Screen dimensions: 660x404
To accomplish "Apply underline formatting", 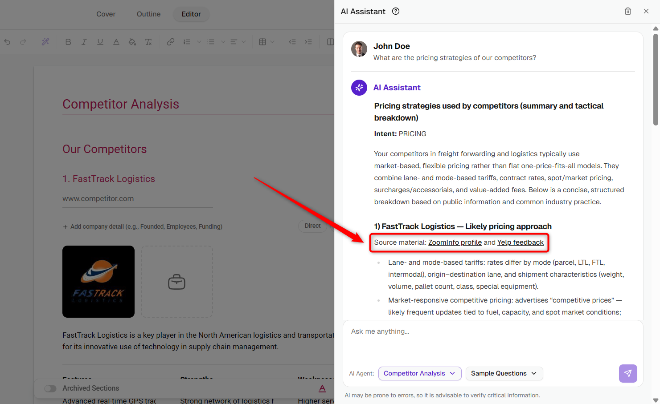I will coord(100,42).
